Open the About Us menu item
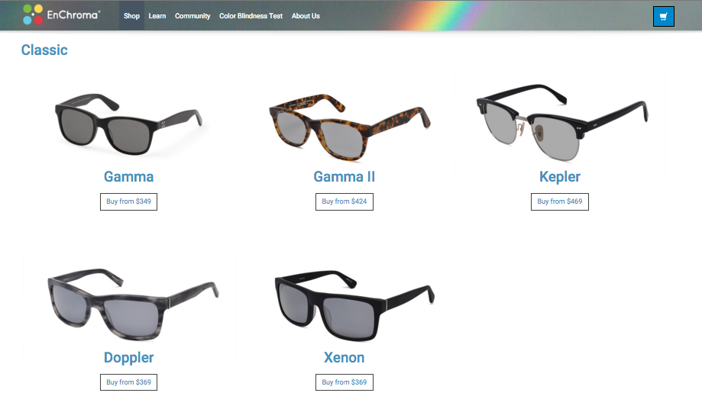The image size is (702, 409). (x=306, y=16)
